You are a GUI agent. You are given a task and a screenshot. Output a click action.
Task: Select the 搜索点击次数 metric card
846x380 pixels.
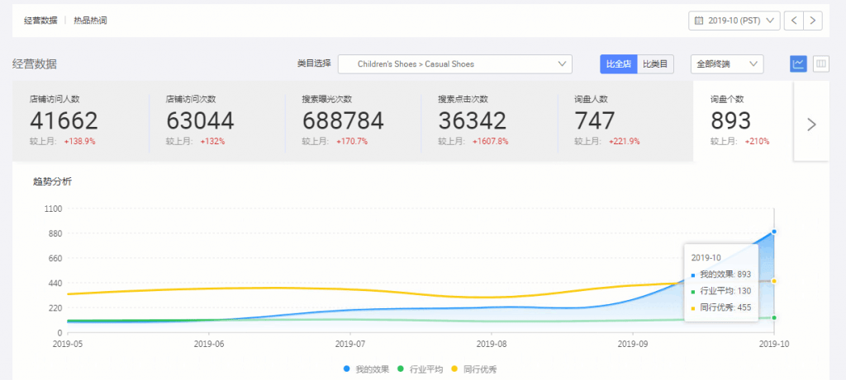pyautogui.click(x=489, y=121)
